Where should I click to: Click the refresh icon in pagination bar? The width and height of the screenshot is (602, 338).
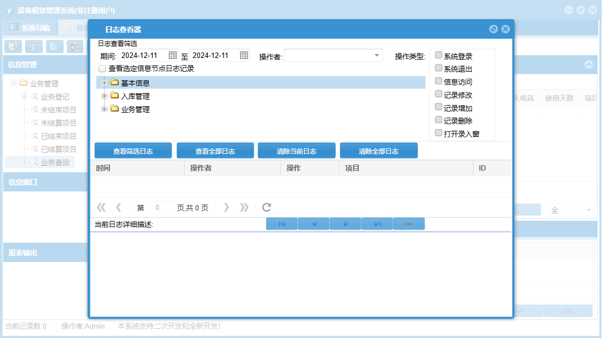(x=267, y=207)
